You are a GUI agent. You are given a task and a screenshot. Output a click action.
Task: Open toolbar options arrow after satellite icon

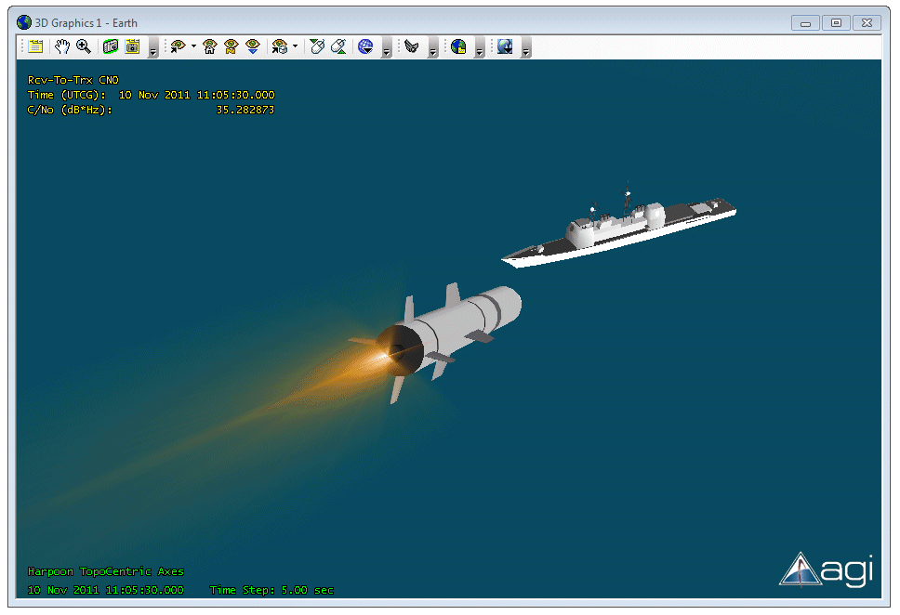point(433,50)
